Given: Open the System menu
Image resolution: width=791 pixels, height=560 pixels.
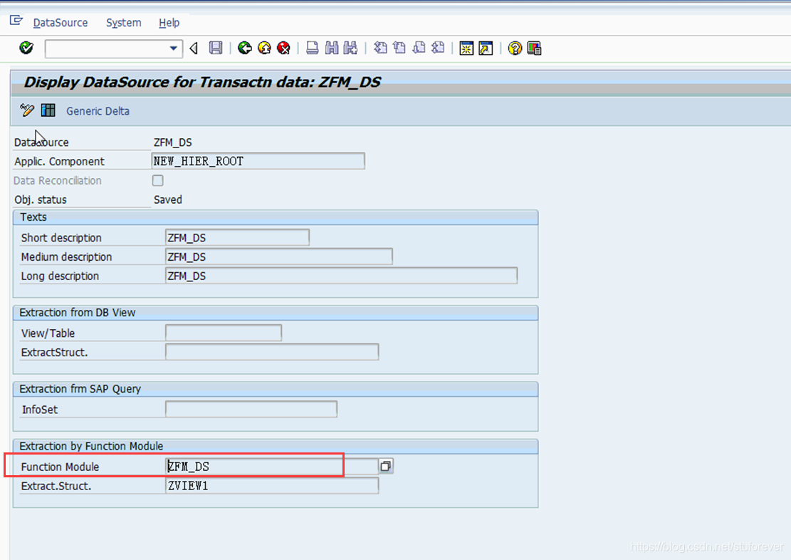Looking at the screenshot, I should (124, 23).
